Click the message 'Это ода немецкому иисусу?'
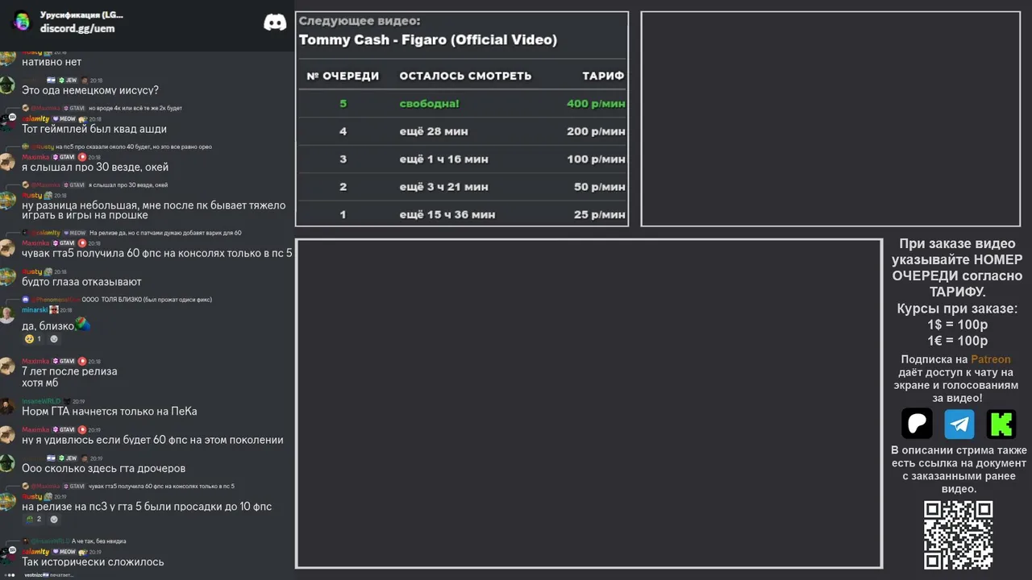Viewport: 1032px width, 580px height. (90, 90)
